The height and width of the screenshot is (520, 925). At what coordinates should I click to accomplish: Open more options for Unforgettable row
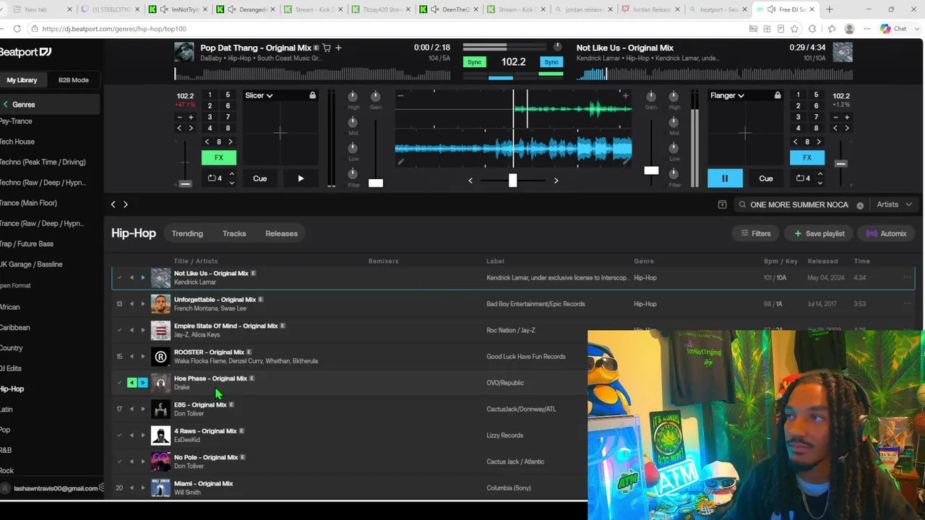[x=907, y=304]
